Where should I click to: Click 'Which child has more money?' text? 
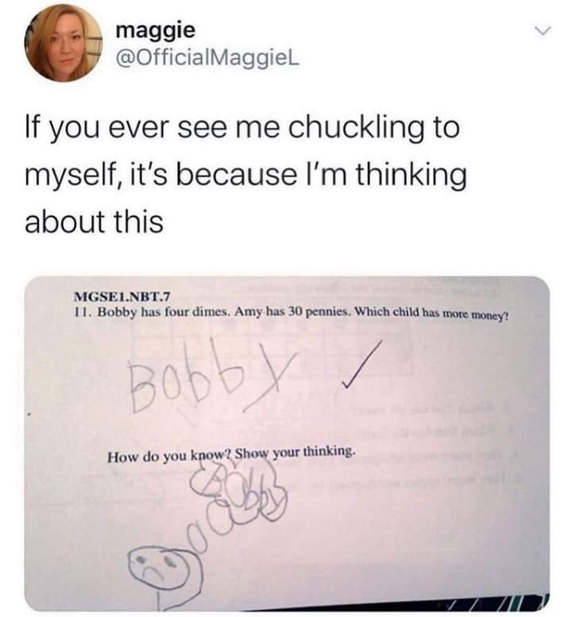click(x=432, y=313)
